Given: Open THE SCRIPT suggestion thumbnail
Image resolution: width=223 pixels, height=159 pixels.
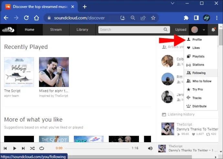Looking at the screenshot, I should [x=54, y=139].
